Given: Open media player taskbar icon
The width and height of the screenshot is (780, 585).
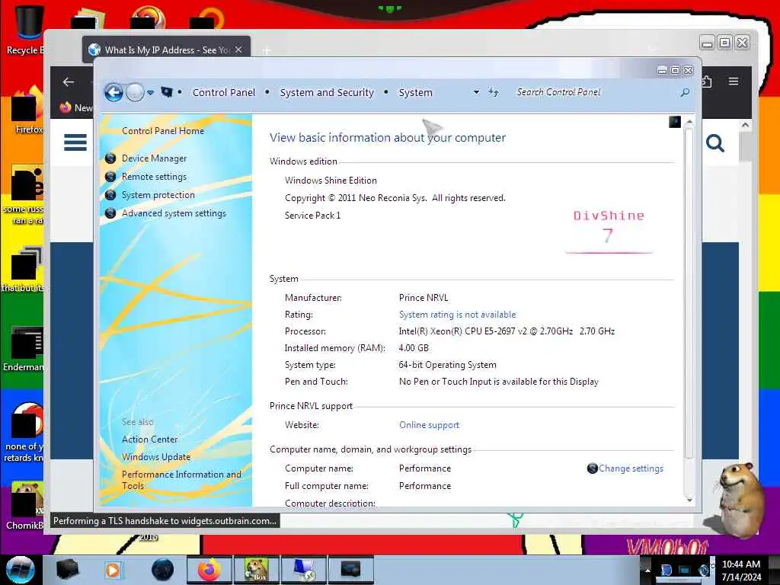Looking at the screenshot, I should tap(113, 570).
